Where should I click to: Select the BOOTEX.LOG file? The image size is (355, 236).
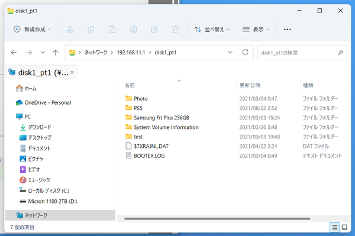145,156
